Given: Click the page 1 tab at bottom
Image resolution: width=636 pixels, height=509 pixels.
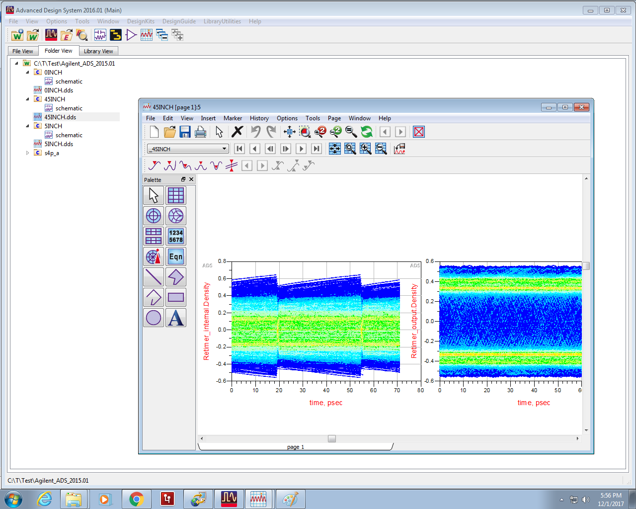Looking at the screenshot, I should click(296, 446).
